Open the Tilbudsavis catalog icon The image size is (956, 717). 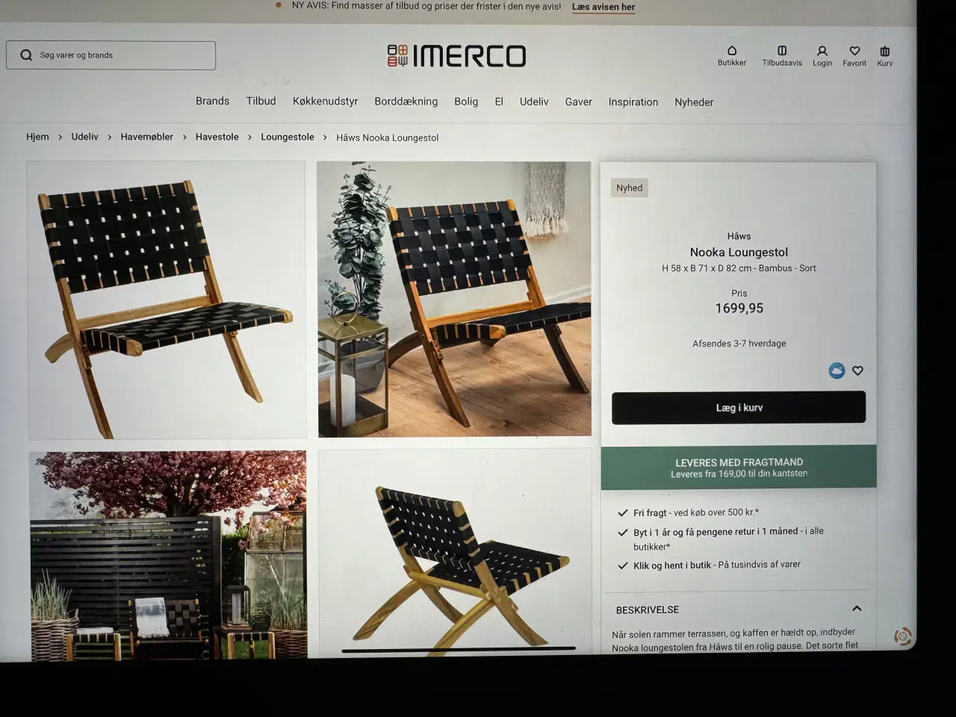click(782, 51)
